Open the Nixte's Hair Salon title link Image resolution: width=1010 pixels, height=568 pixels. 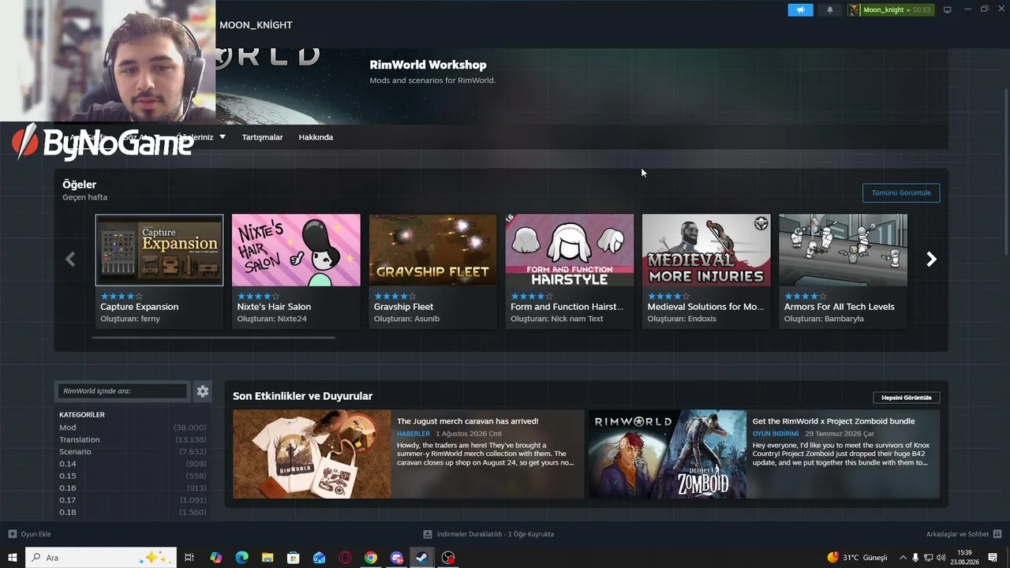point(275,307)
